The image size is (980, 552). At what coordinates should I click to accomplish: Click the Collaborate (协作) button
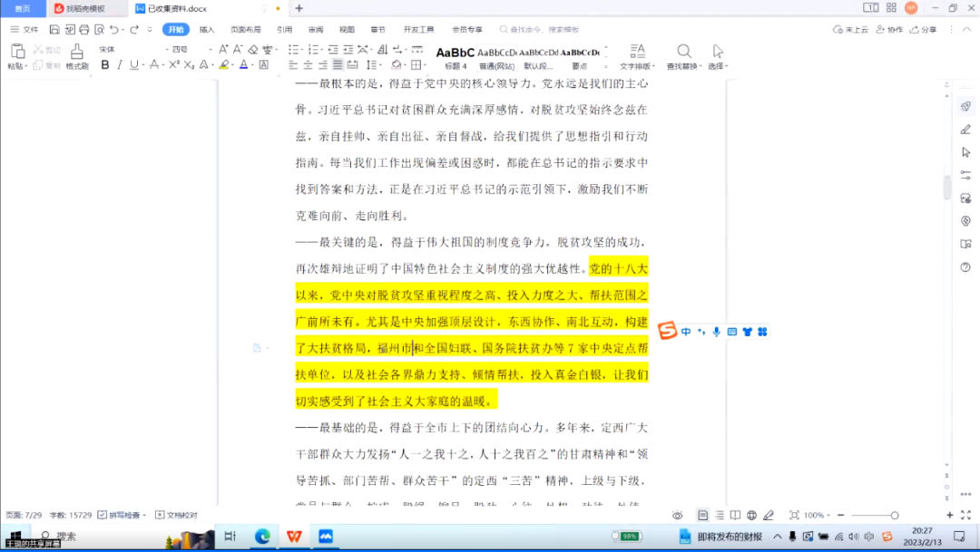[889, 30]
